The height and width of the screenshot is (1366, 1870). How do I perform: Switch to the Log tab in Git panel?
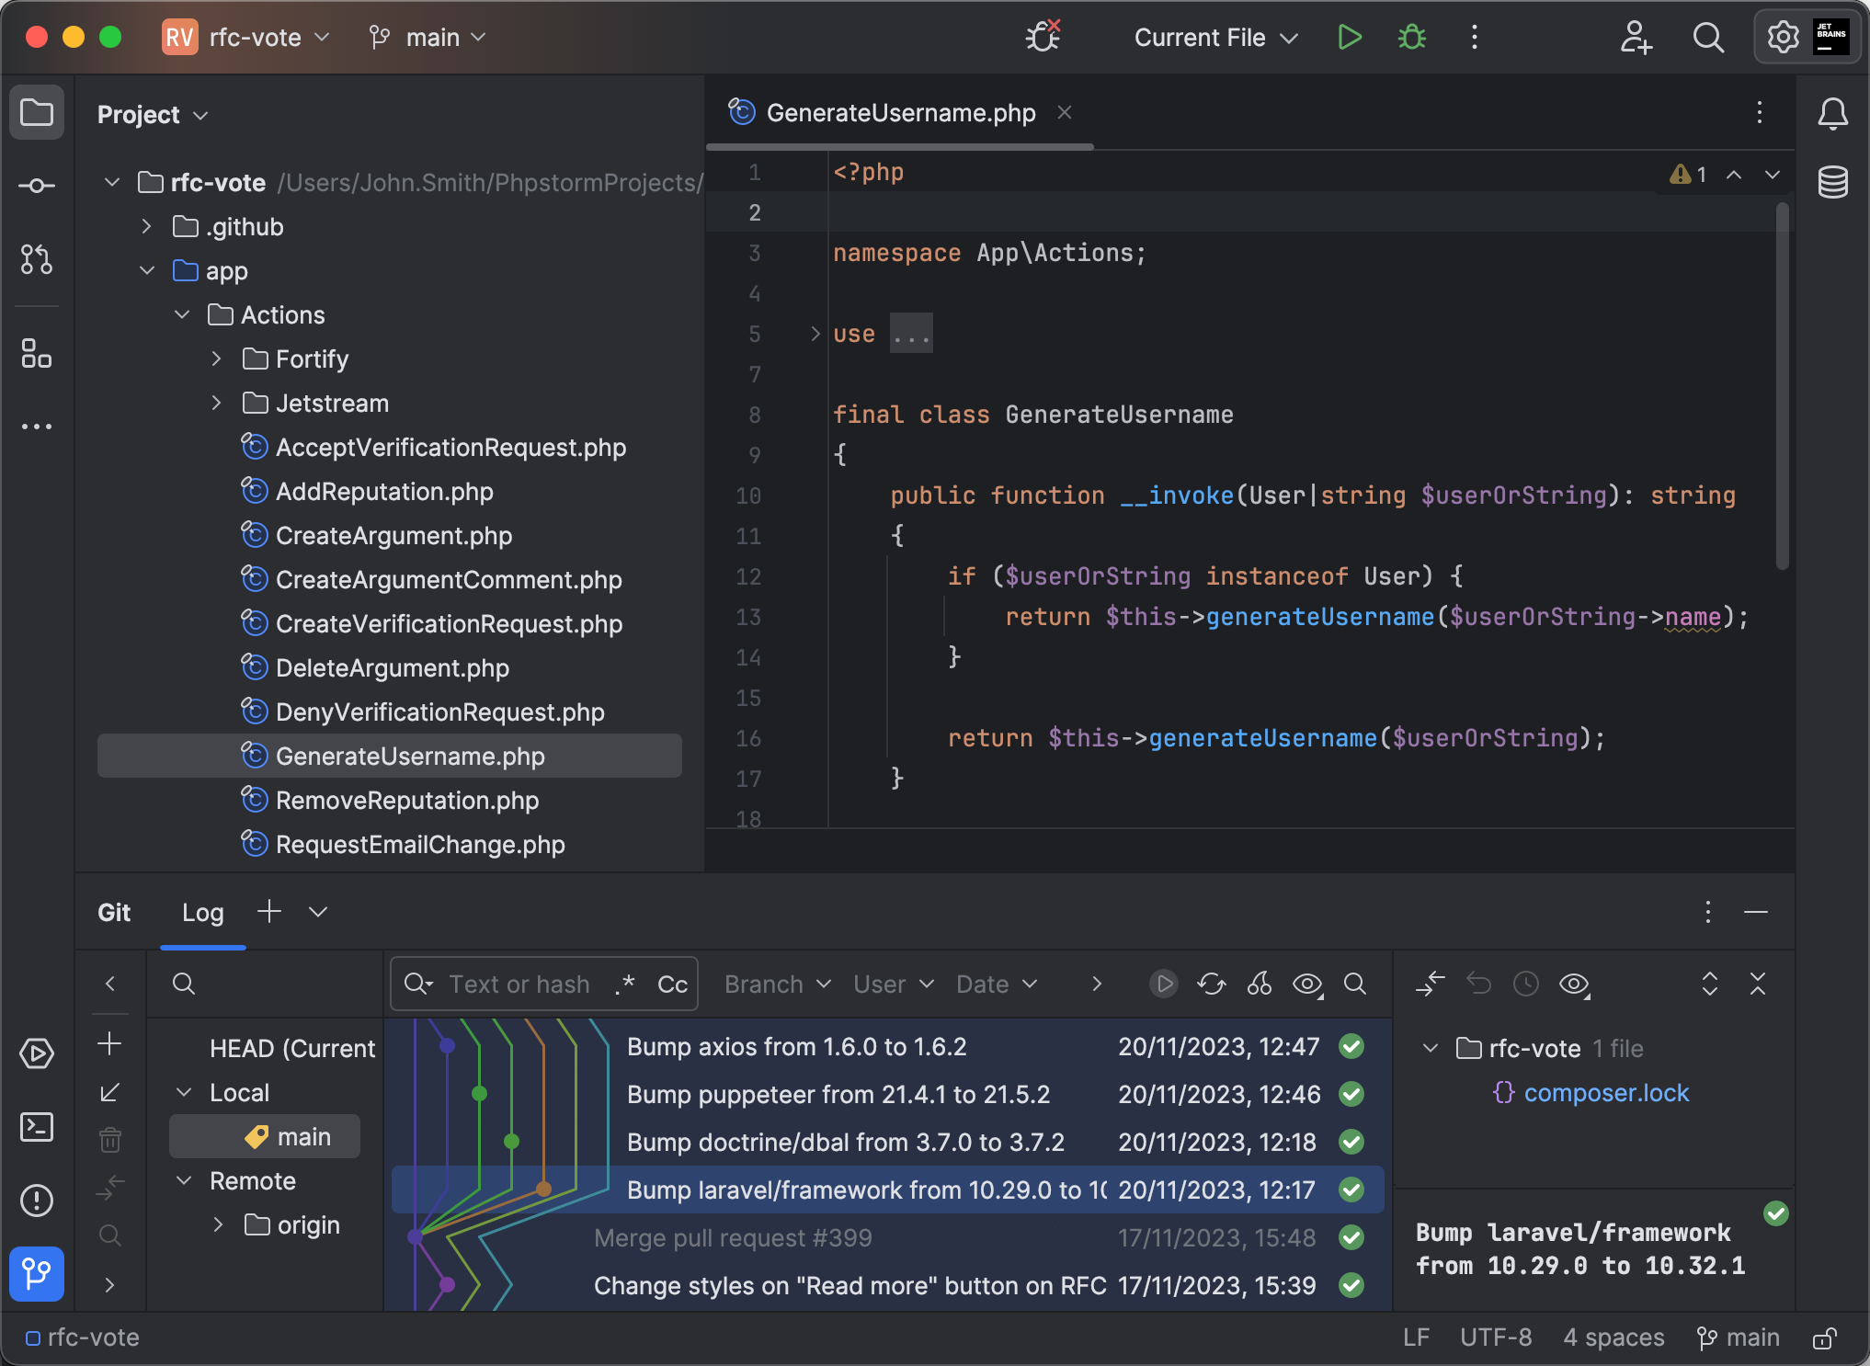[x=202, y=912]
